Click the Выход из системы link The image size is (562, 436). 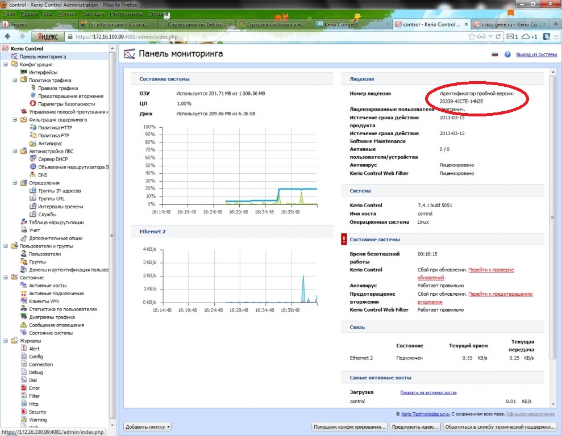(x=536, y=54)
